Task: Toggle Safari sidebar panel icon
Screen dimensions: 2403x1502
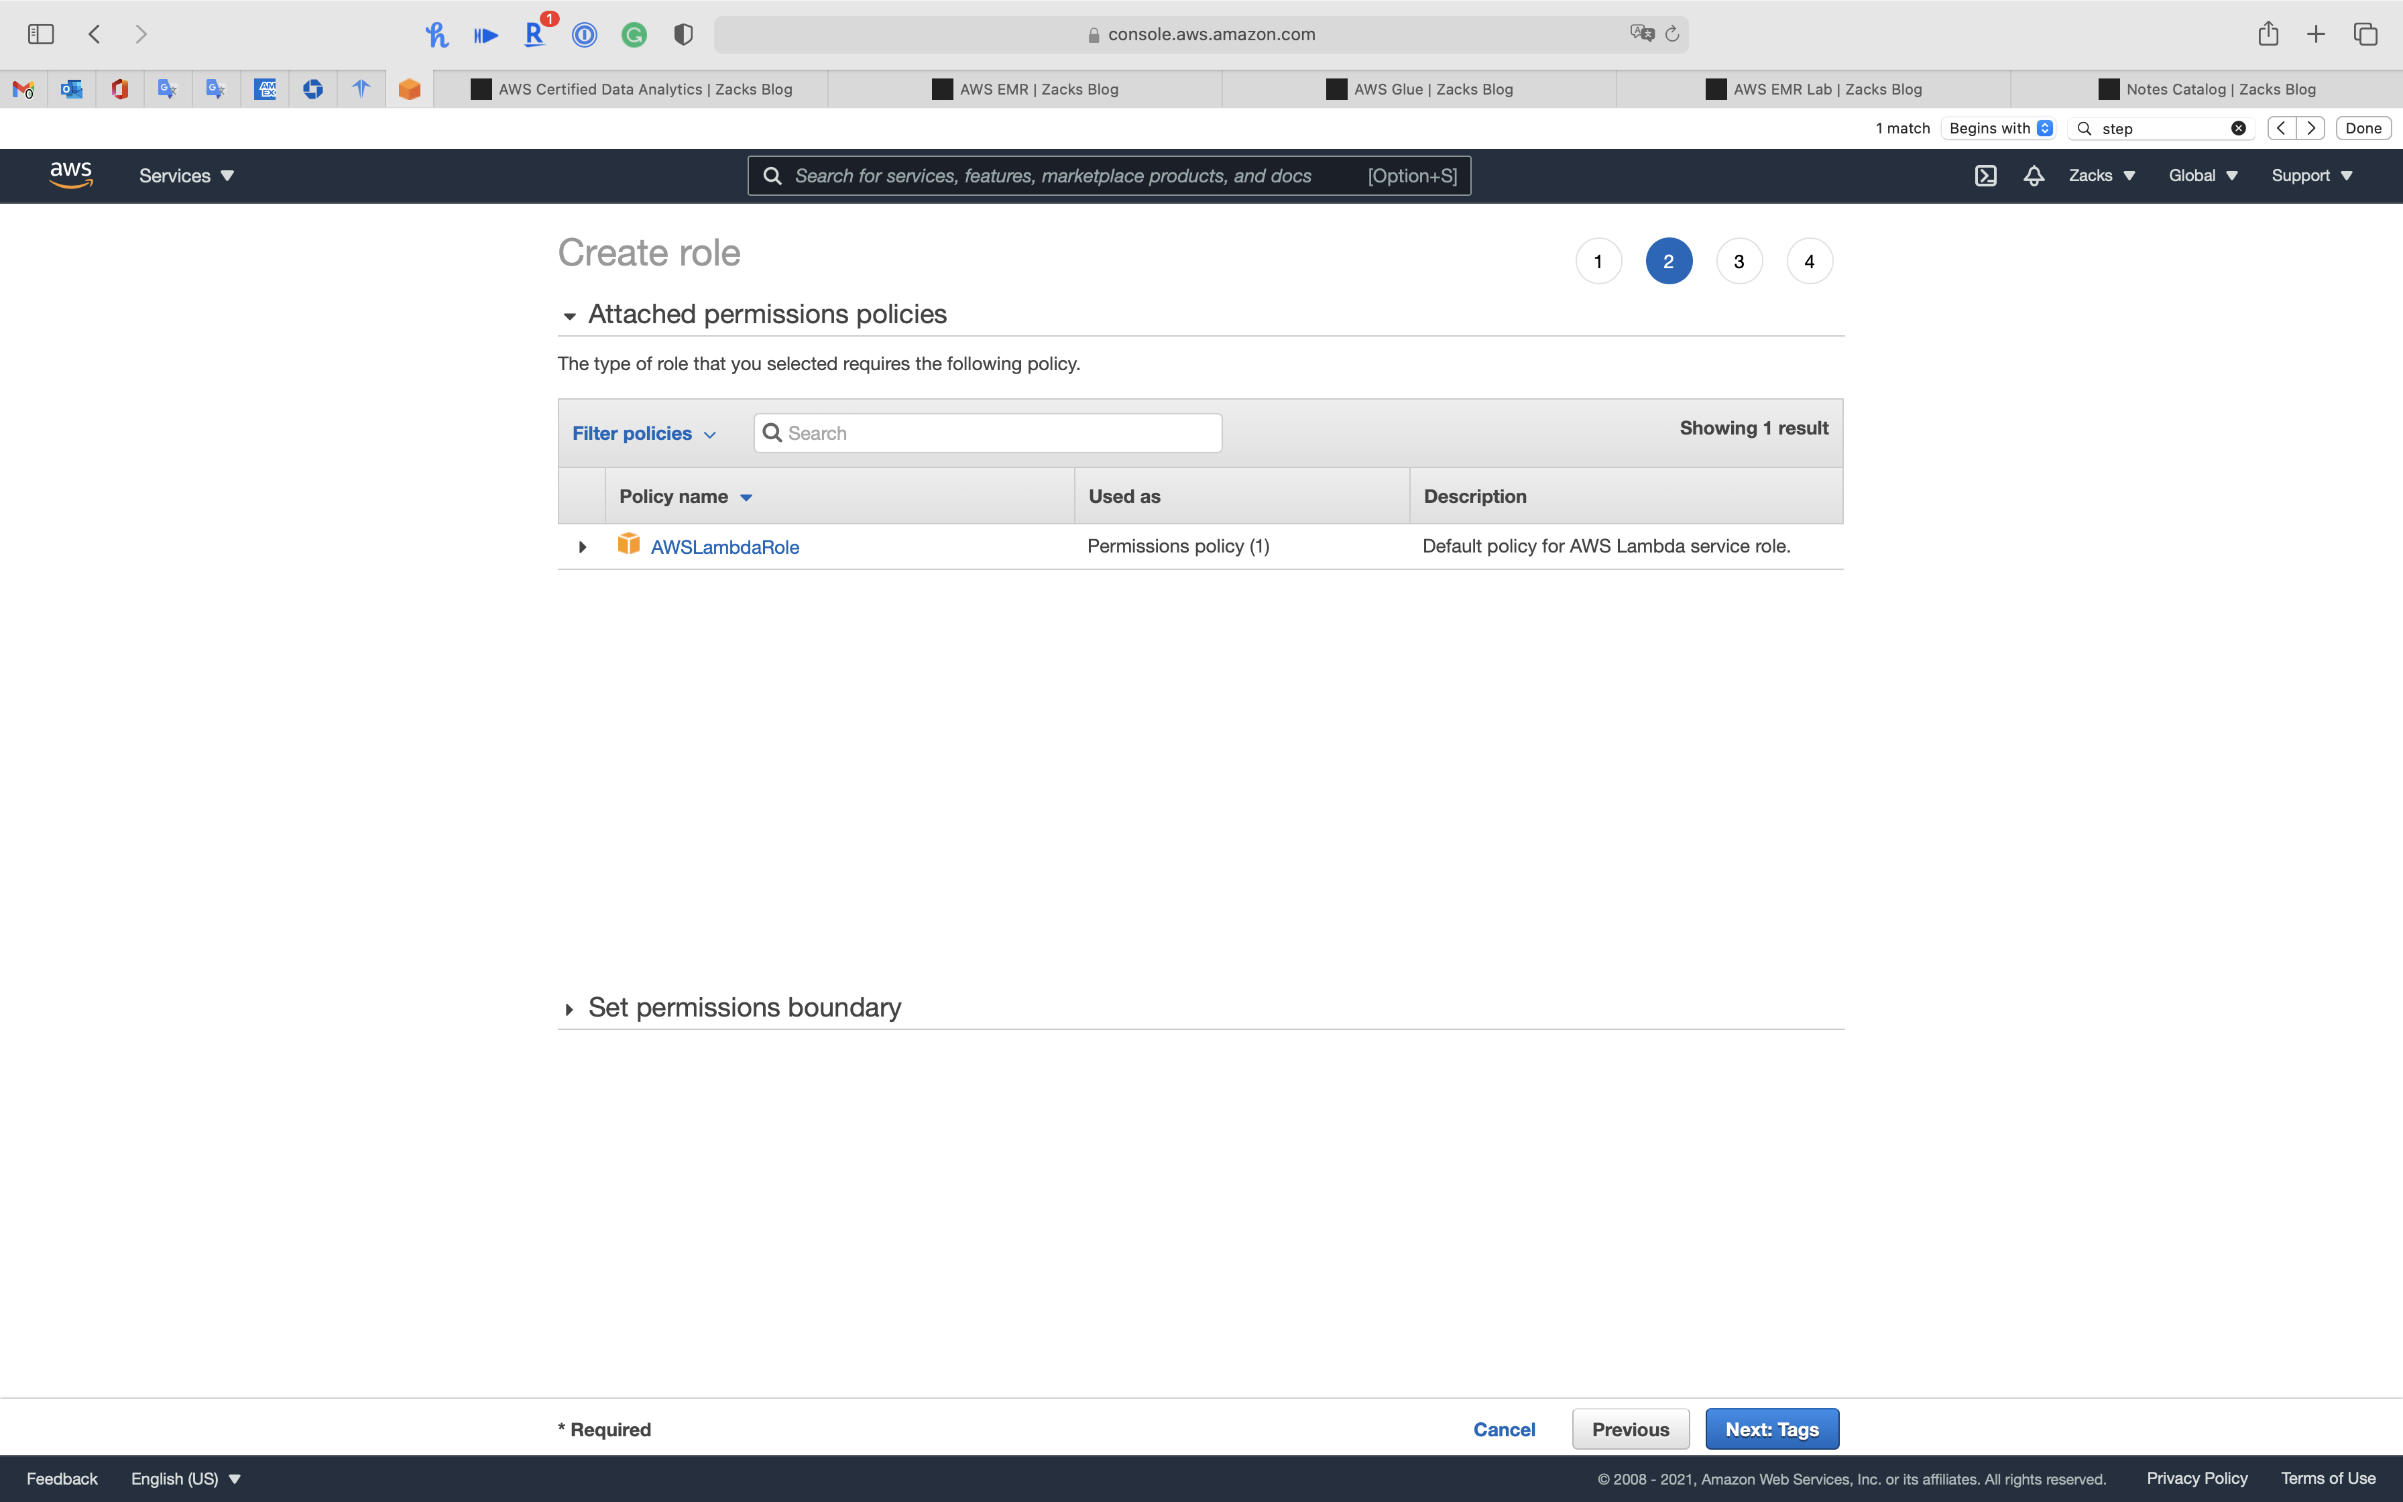Action: (x=41, y=34)
